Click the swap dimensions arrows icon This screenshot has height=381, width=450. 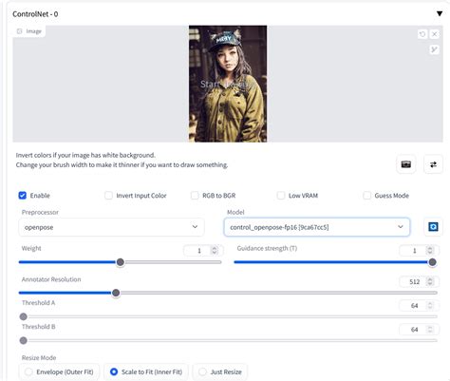click(433, 164)
